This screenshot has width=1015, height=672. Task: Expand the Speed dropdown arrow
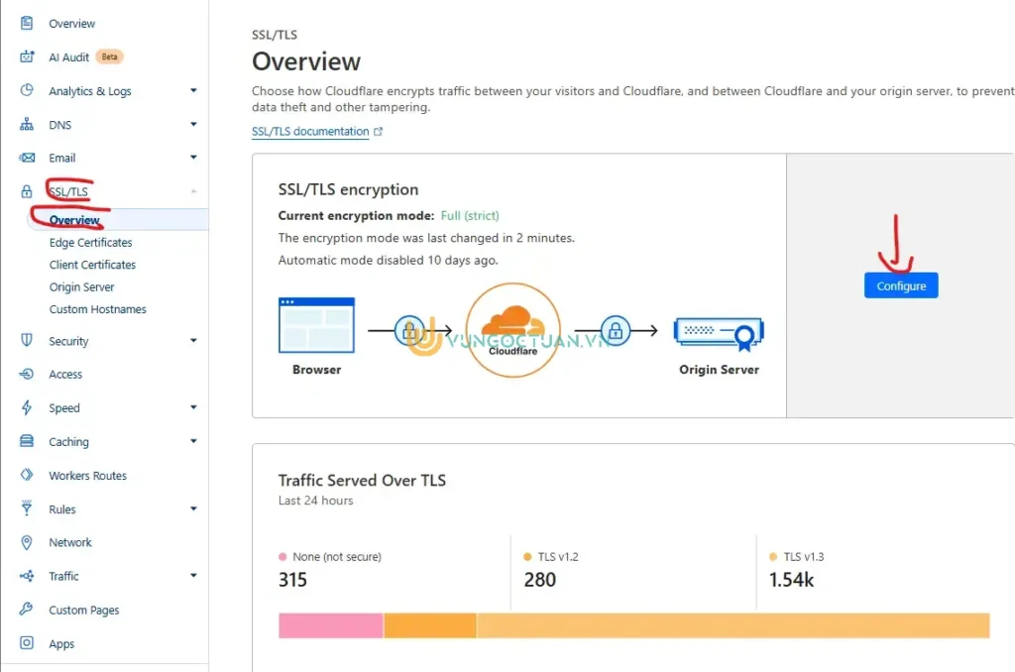tap(193, 407)
